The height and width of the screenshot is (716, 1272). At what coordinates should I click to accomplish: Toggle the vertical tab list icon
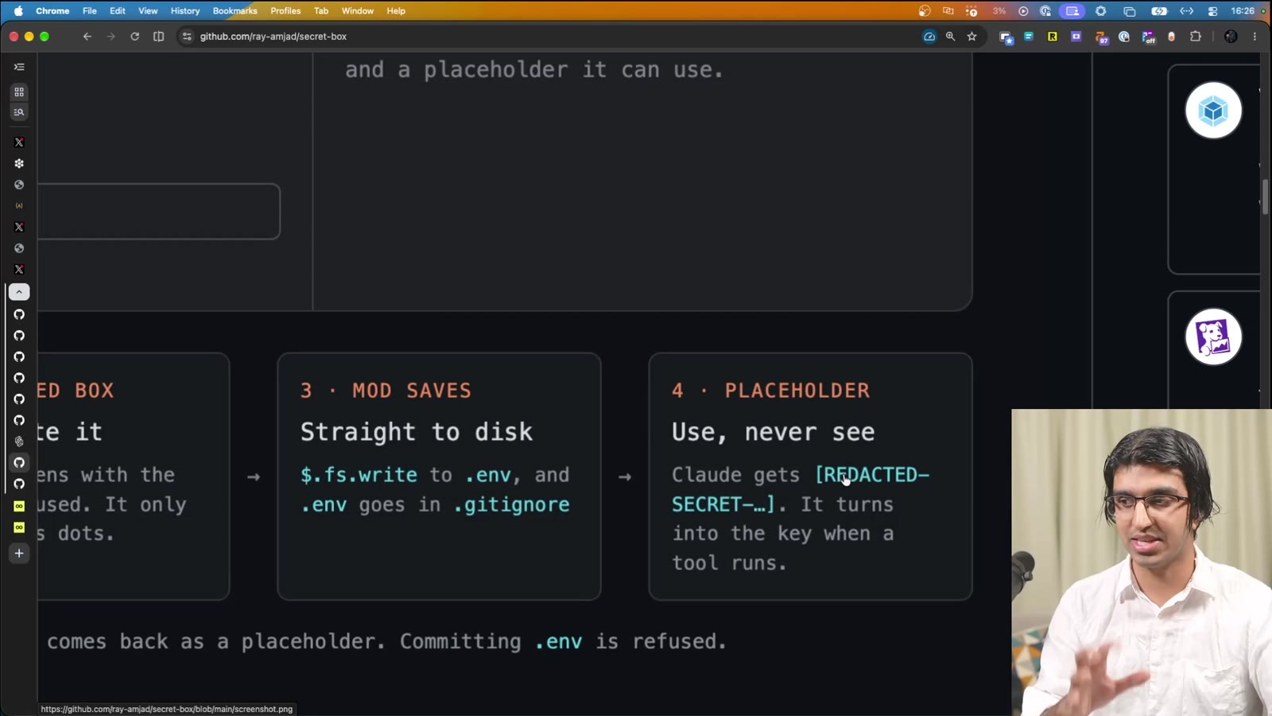click(x=19, y=67)
